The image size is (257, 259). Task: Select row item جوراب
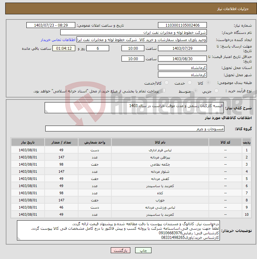pyautogui.click(x=160, y=200)
